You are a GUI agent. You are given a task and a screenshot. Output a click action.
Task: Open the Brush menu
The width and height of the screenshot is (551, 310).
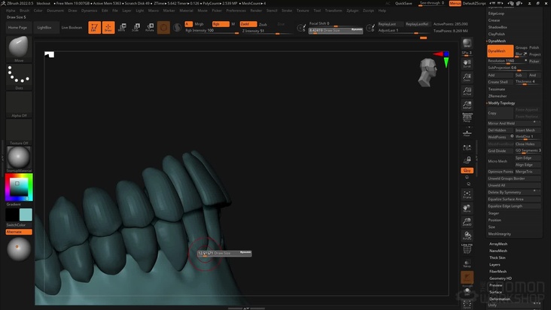pyautogui.click(x=24, y=11)
